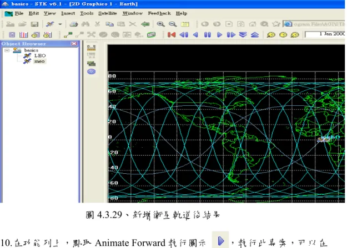The image size is (347, 248).
Task: Click the middle yellow clock icon
Action: (x=283, y=35)
